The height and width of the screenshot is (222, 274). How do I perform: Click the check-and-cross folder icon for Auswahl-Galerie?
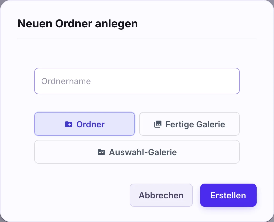click(x=101, y=152)
